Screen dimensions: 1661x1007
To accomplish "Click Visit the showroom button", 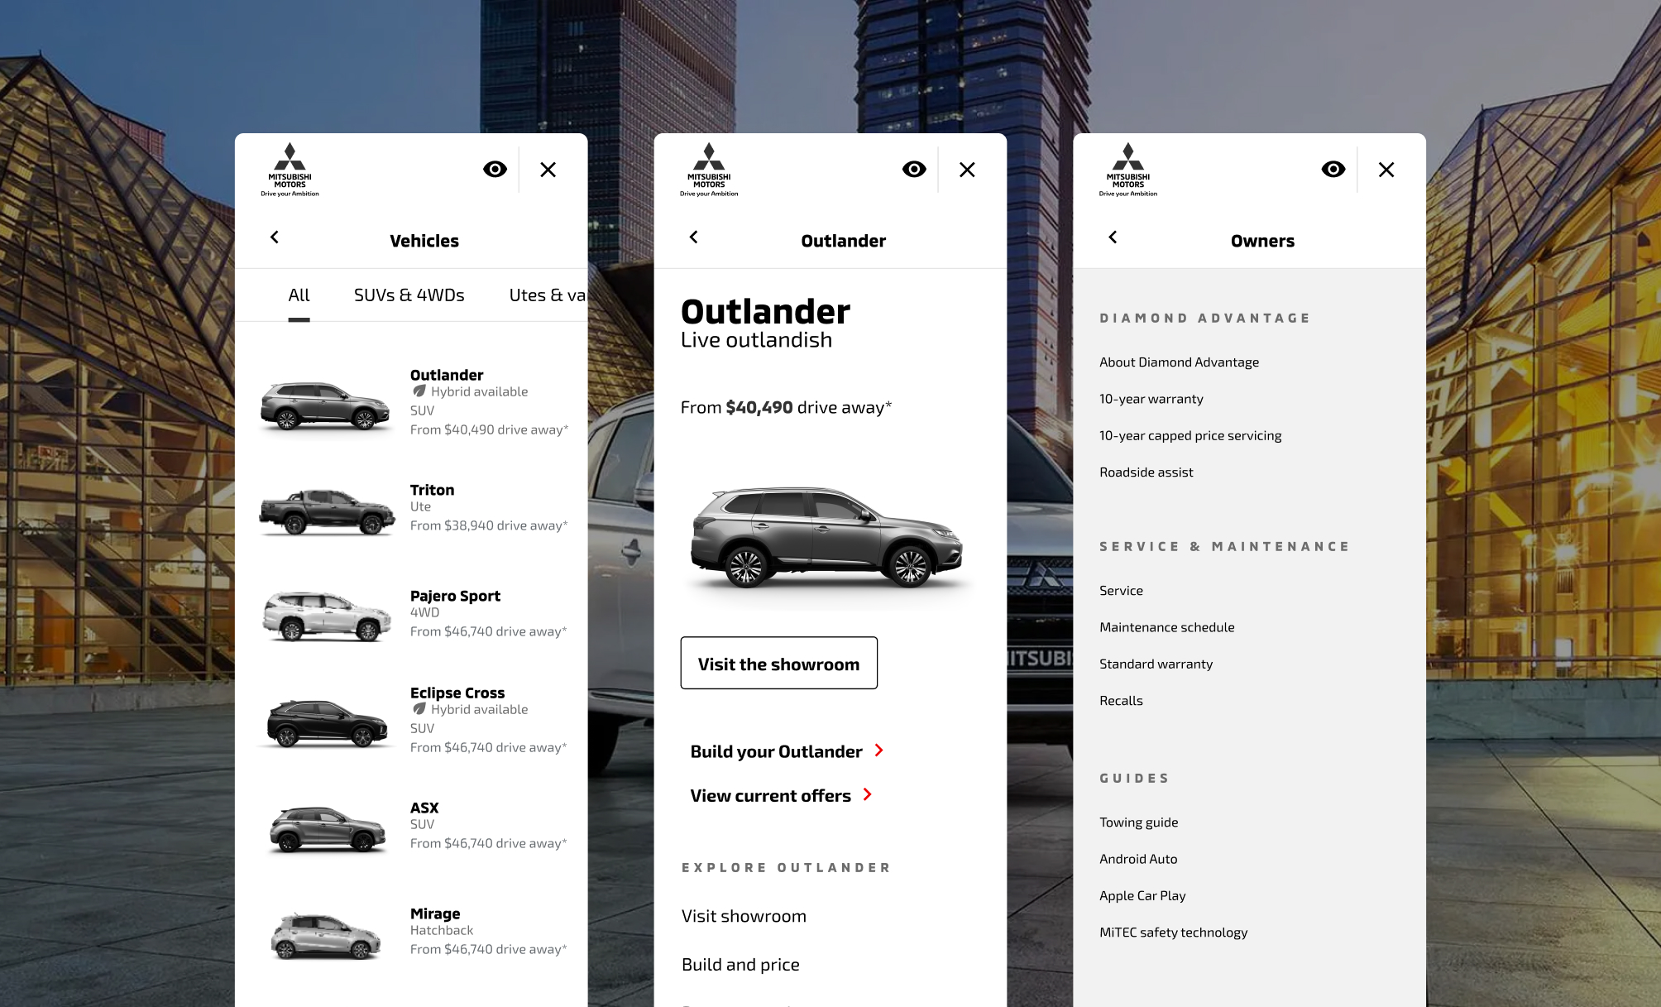I will (778, 663).
